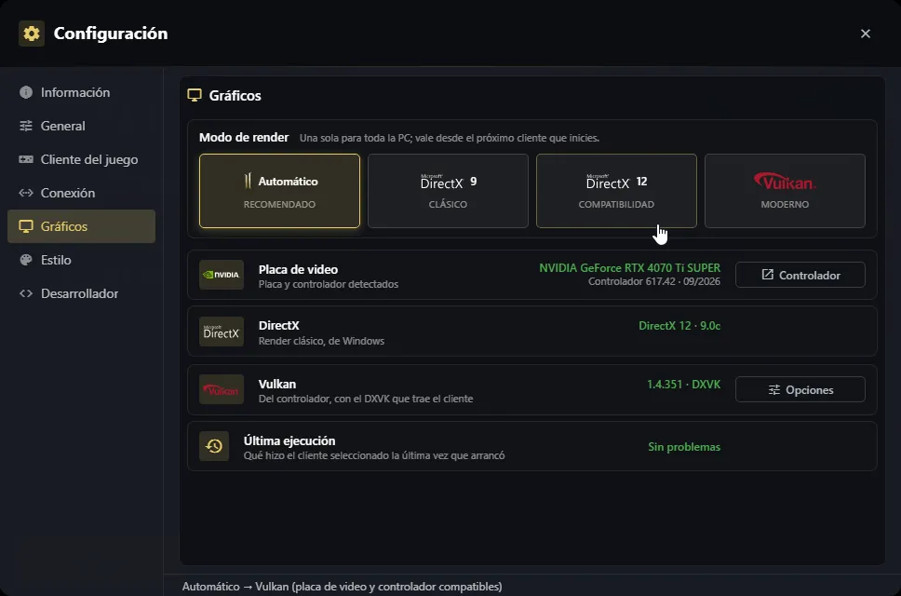The height and width of the screenshot is (596, 901).
Task: Click the 'Controlador 617.42 · 09/2026' text
Action: click(x=654, y=281)
